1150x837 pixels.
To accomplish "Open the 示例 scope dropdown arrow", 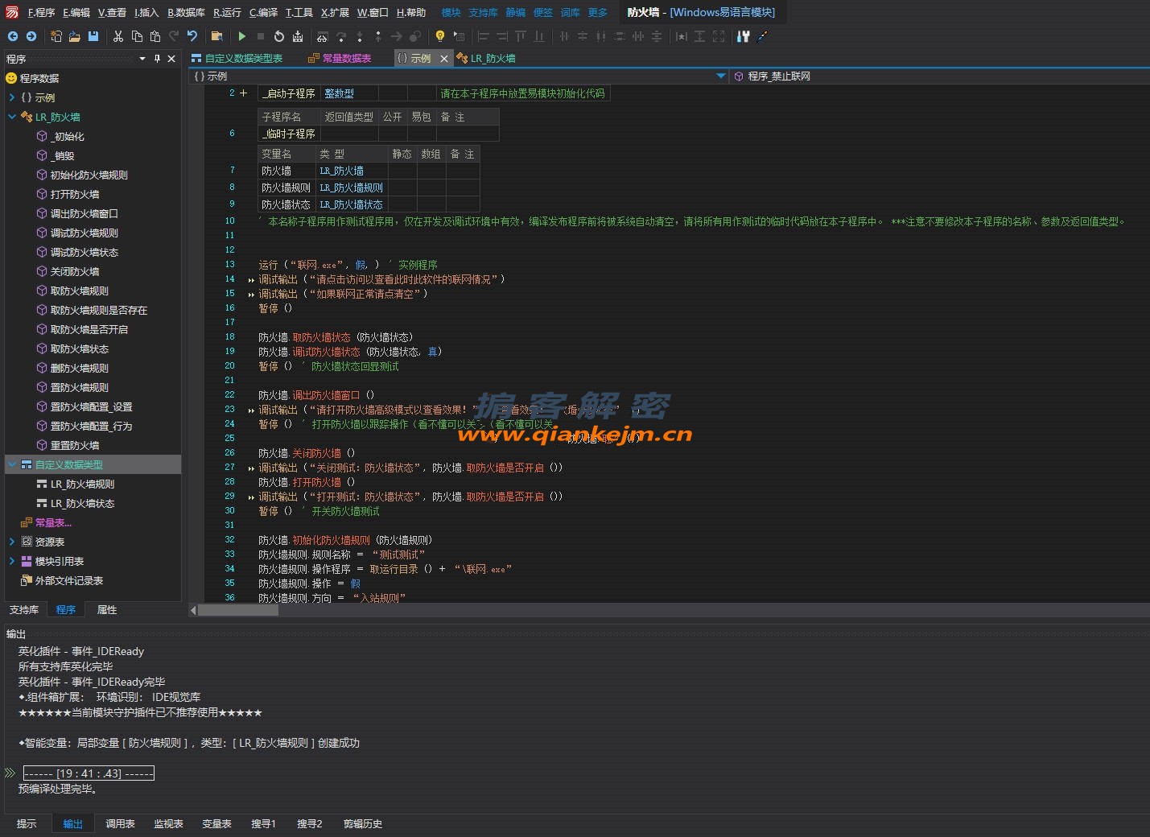I will [x=721, y=76].
